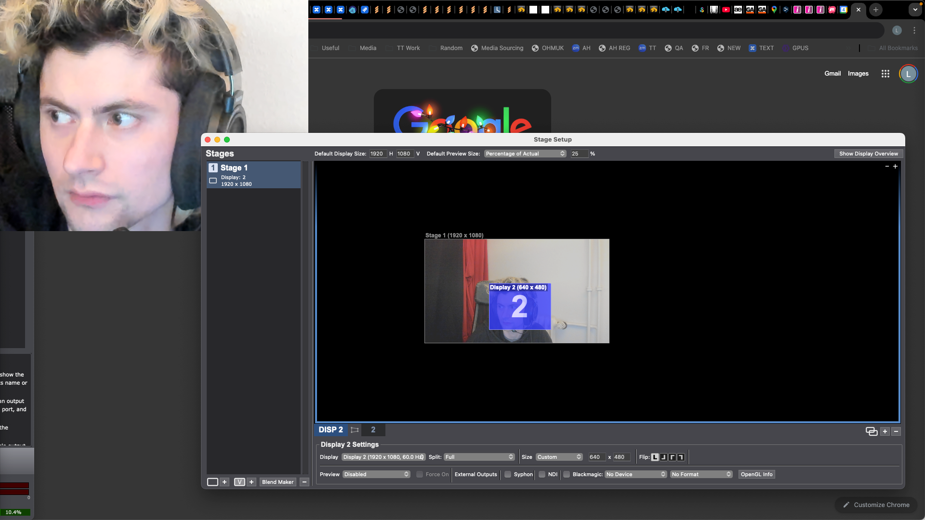The image size is (925, 520).
Task: Enable the Blackmagic output checkbox
Action: 567,474
